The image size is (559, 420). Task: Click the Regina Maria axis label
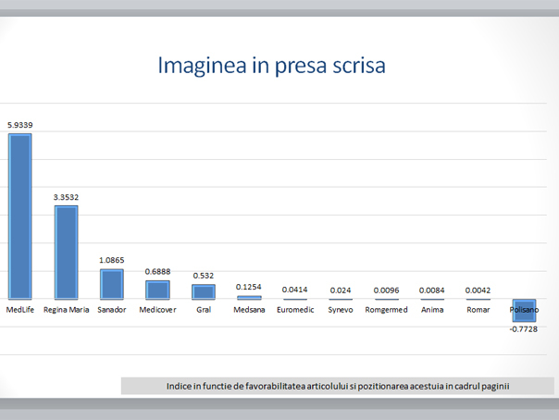[67, 310]
